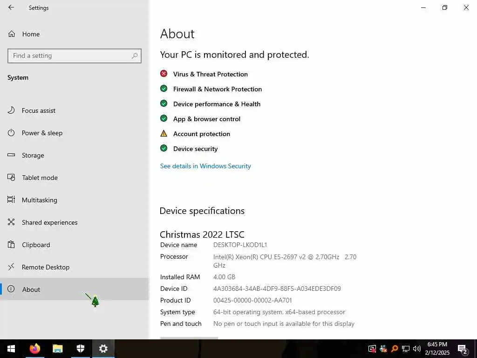This screenshot has width=477, height=358.
Task: Open the network status tray icon
Action: pos(406,349)
